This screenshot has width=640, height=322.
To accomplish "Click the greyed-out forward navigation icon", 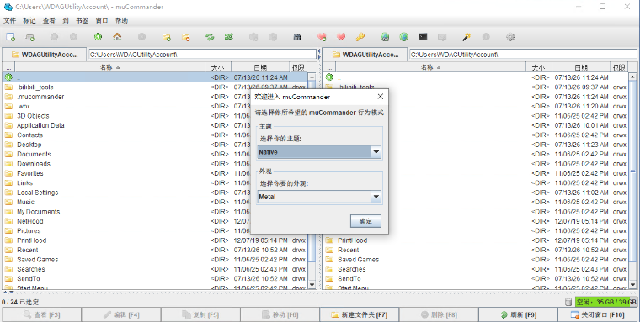I will tap(73, 37).
